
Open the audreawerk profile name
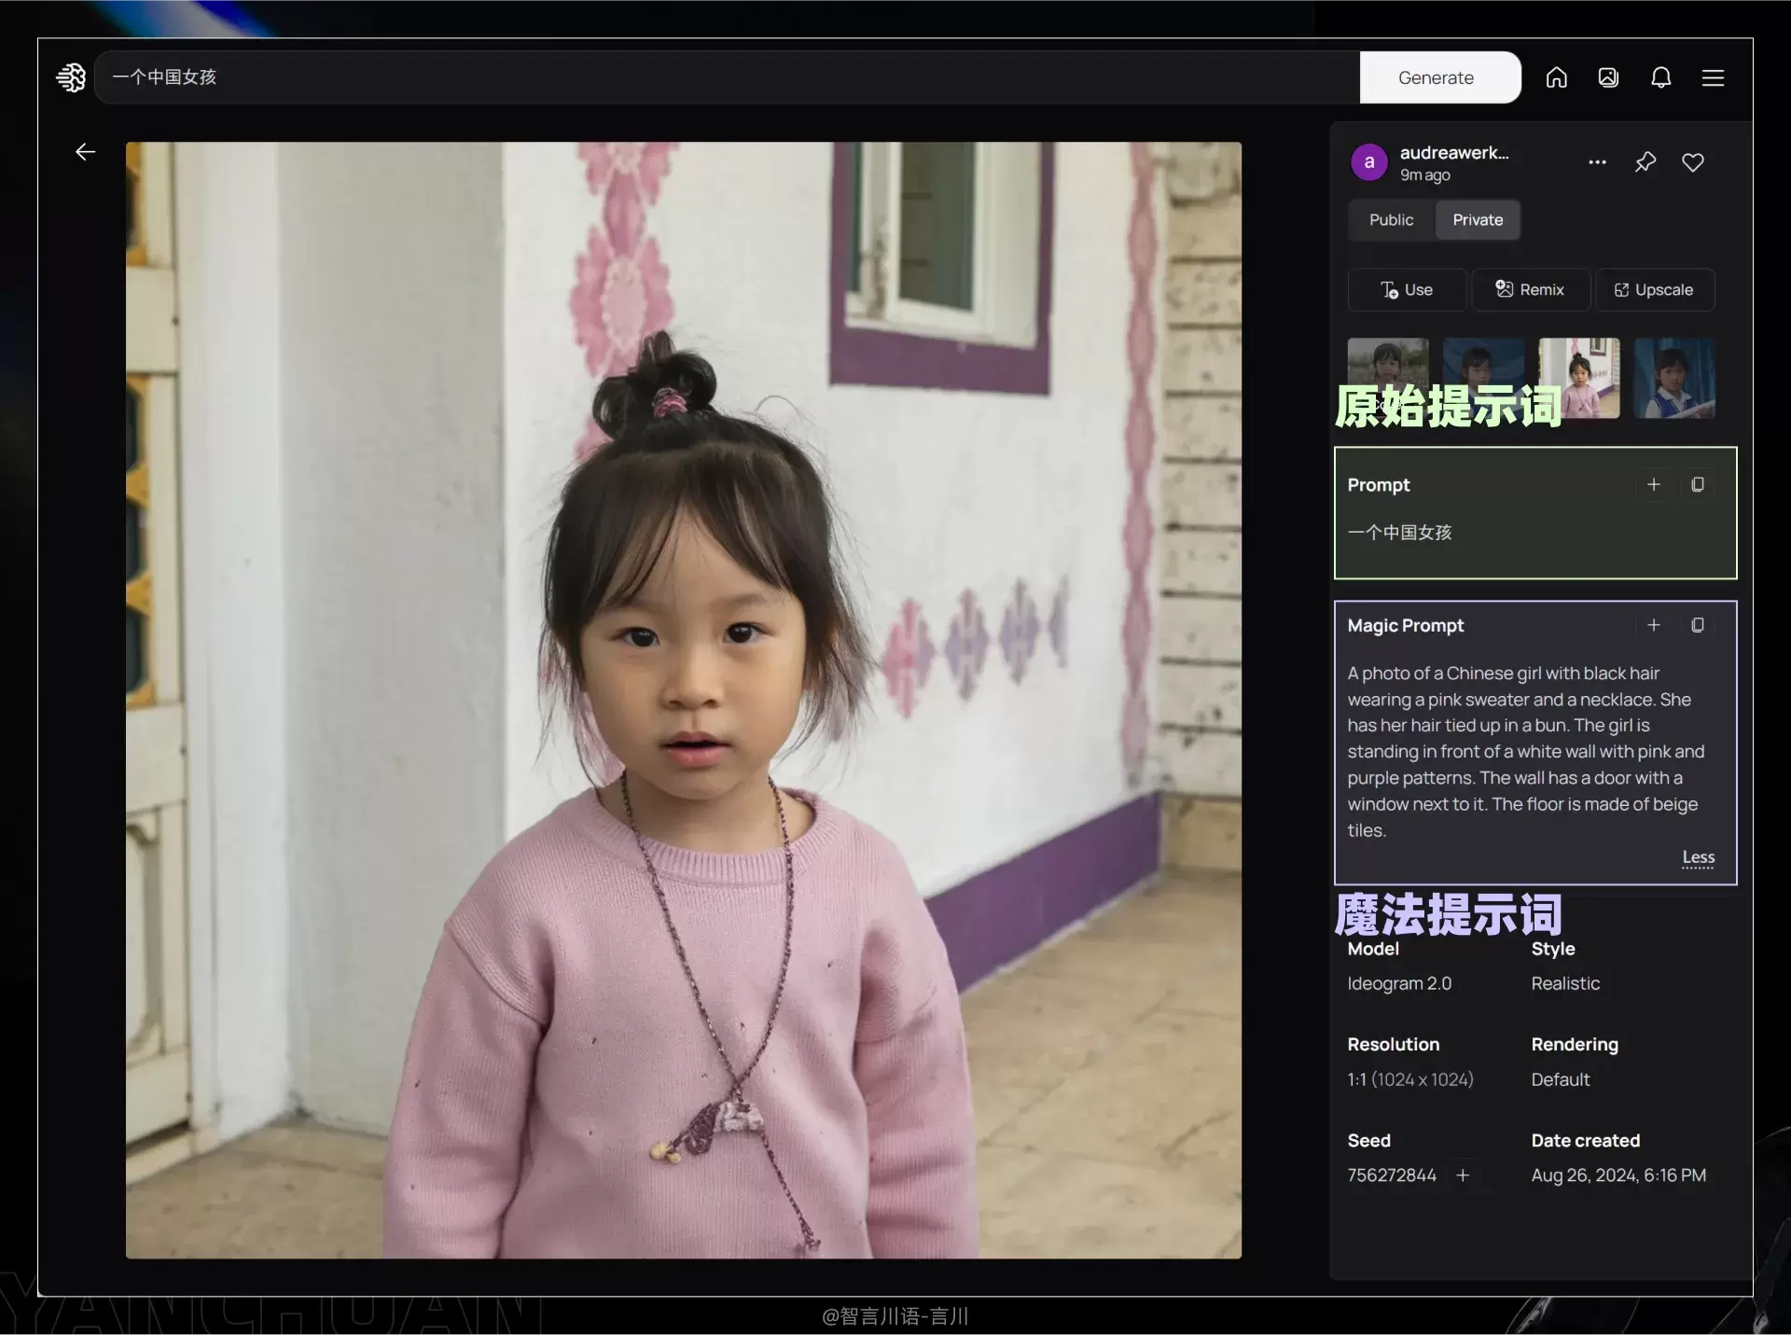[x=1454, y=153]
